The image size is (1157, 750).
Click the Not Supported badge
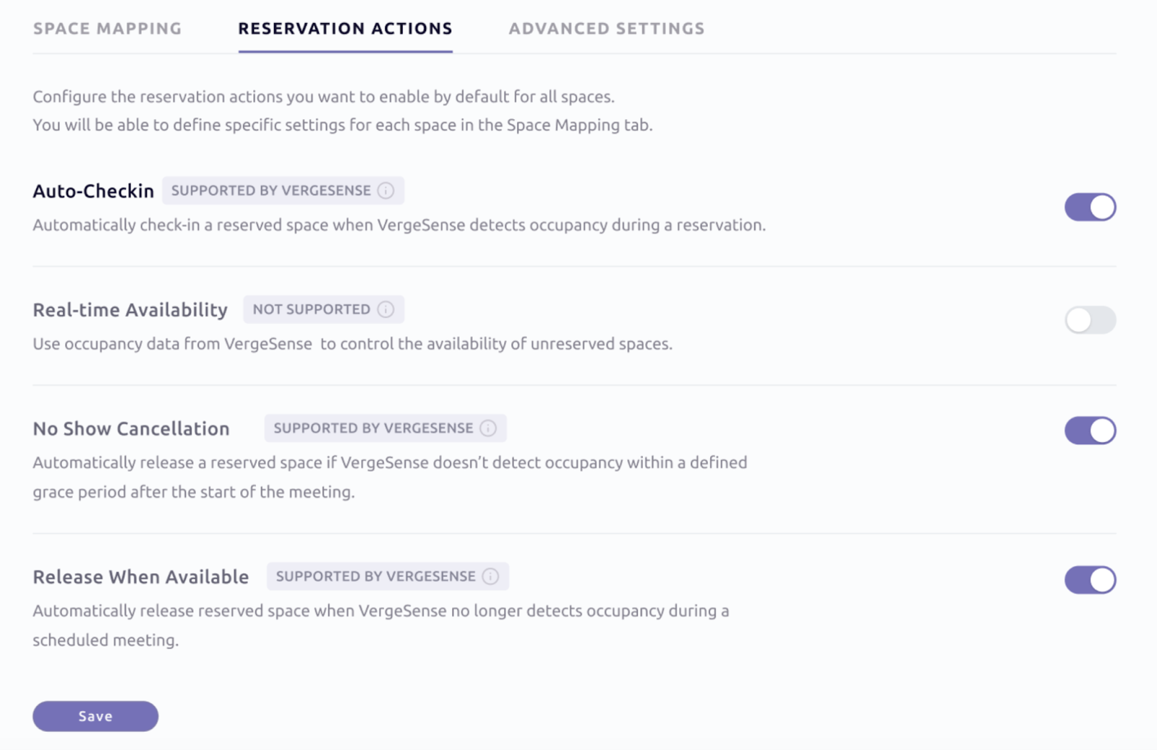coord(323,309)
